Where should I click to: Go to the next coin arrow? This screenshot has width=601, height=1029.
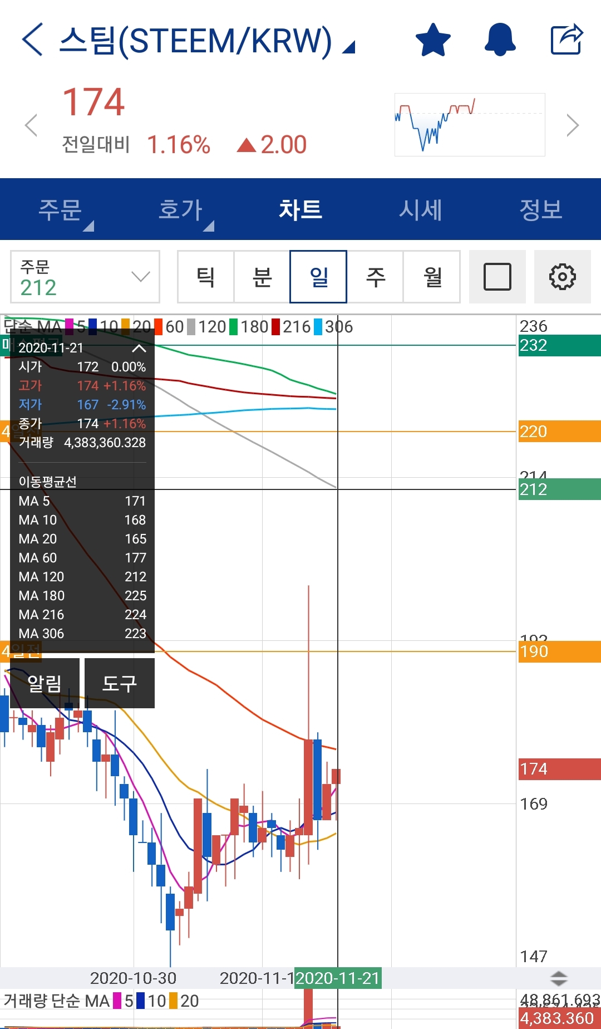[573, 125]
